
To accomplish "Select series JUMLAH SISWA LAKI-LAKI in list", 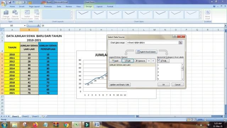I will (x=132, y=65).
